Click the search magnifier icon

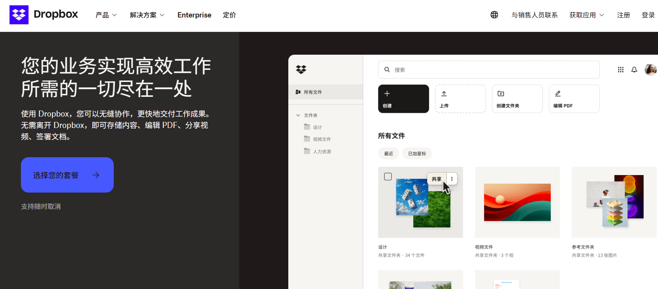coord(387,69)
